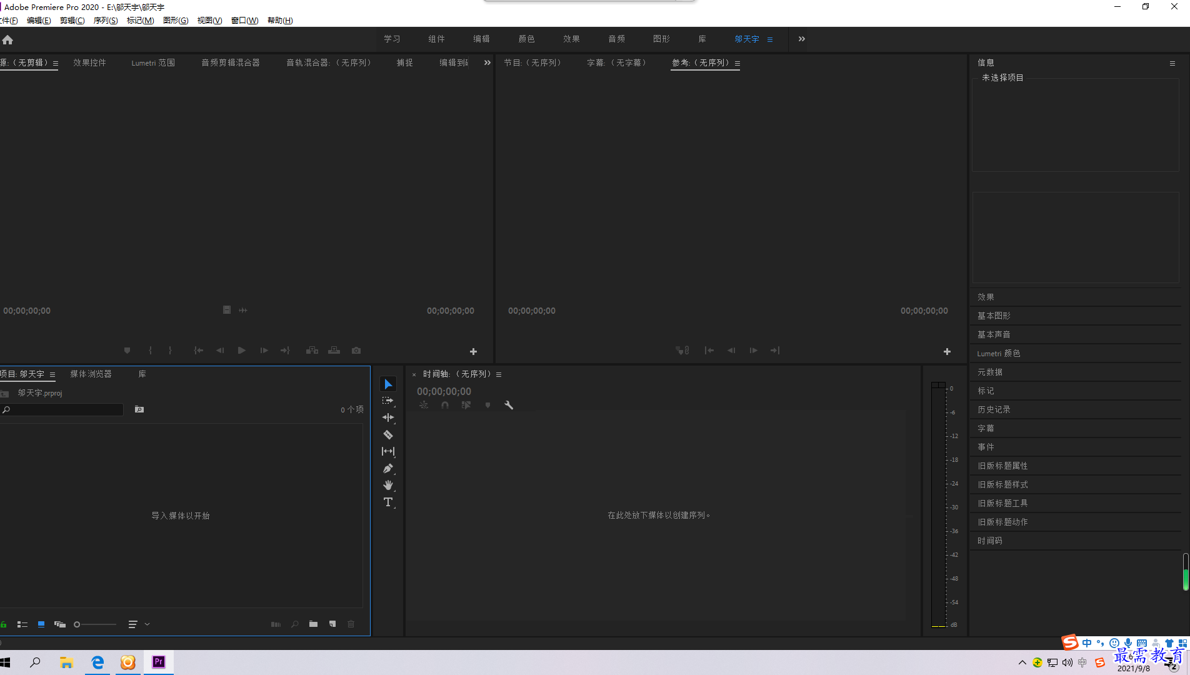Select the Hand tool
Screen dimensions: 1190x675
[388, 485]
